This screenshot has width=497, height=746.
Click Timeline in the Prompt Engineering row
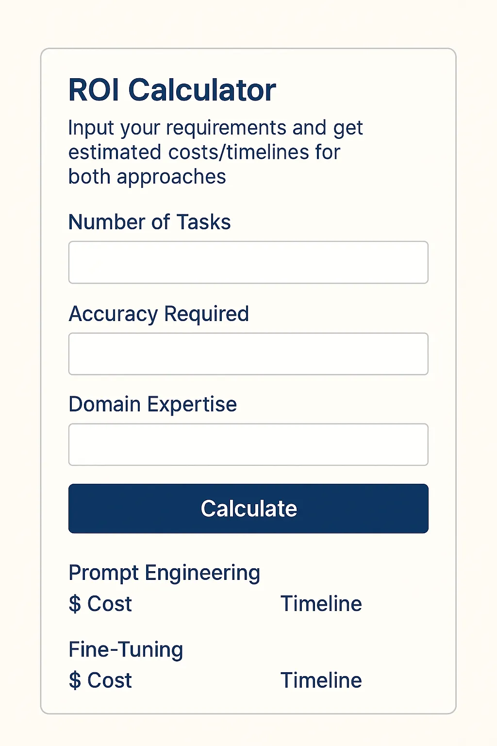(321, 604)
